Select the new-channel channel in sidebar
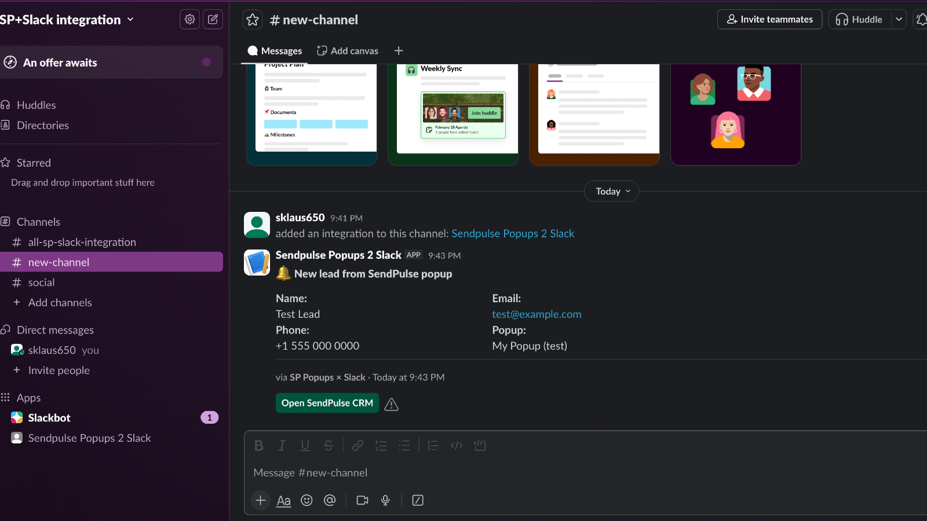Screen dimensions: 927x521 click(110, 262)
